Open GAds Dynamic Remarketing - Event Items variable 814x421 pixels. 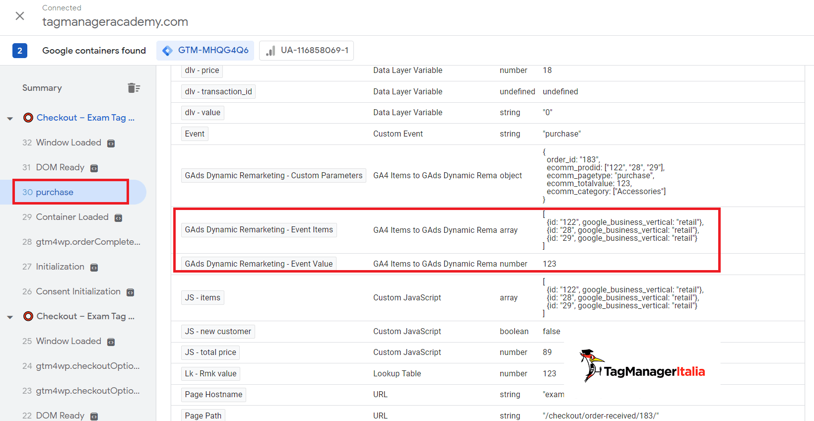coord(259,230)
